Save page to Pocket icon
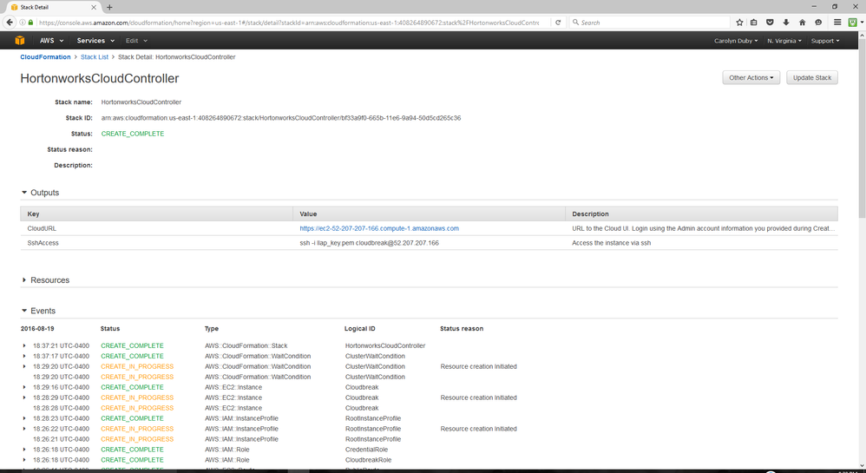 [770, 23]
